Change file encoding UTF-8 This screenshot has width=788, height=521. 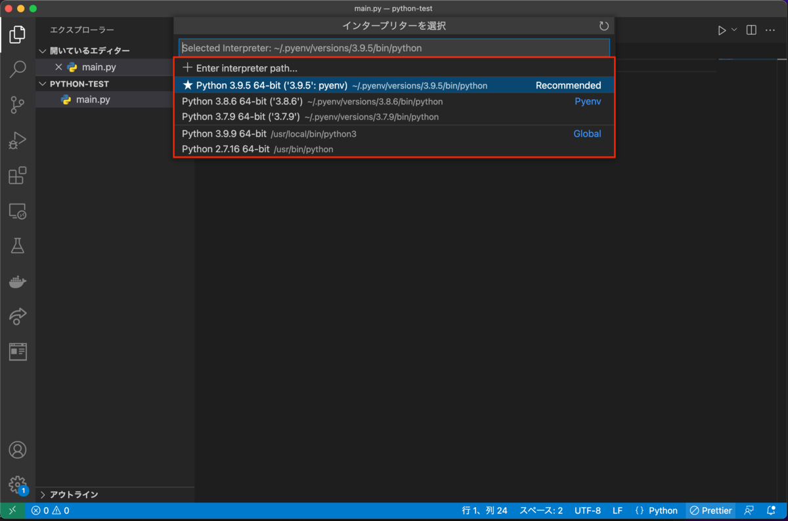[588, 511]
